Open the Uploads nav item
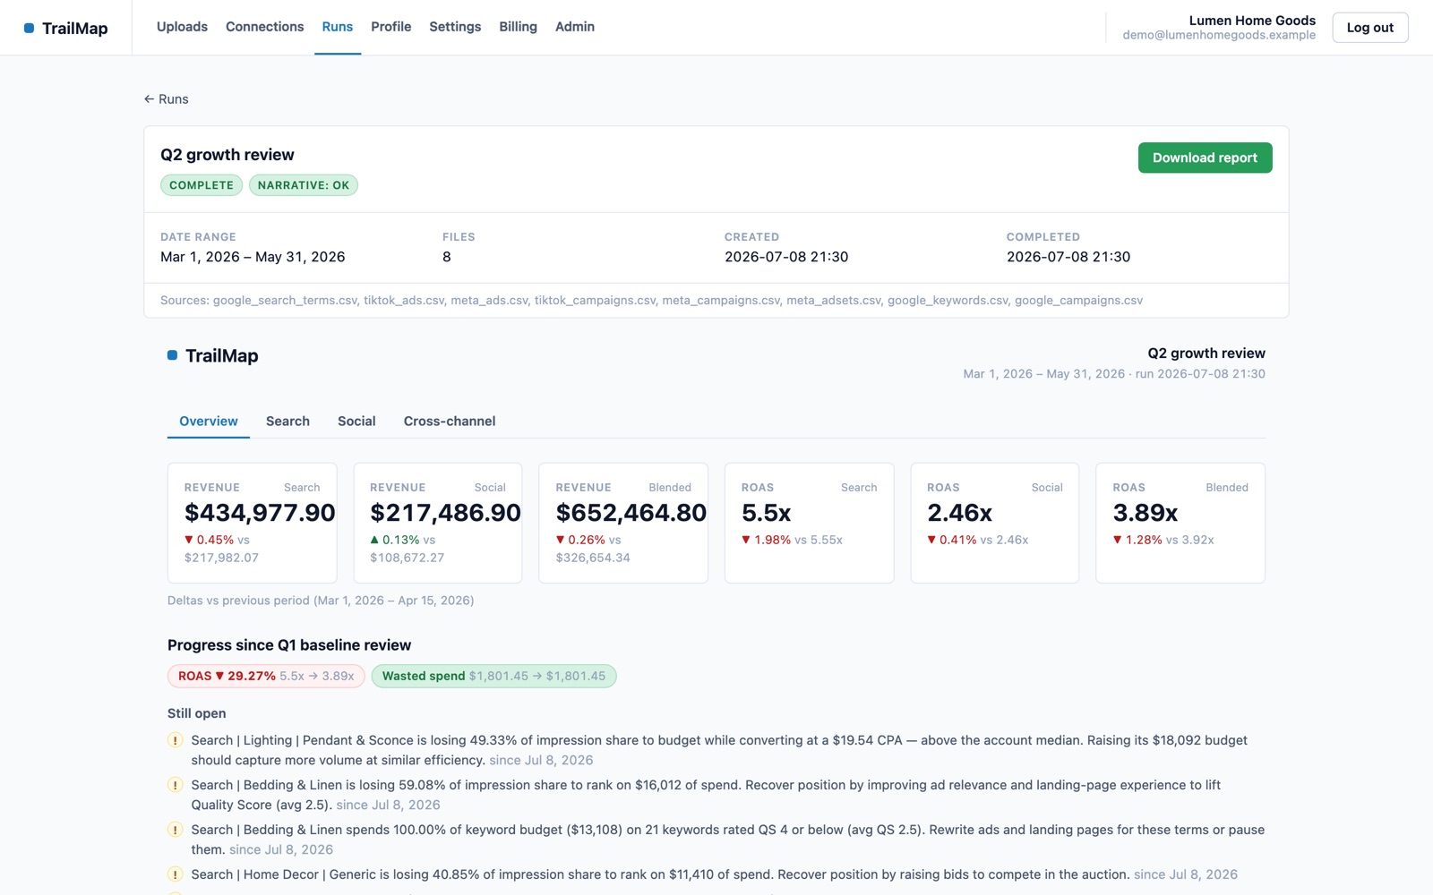The image size is (1433, 895). 182,27
